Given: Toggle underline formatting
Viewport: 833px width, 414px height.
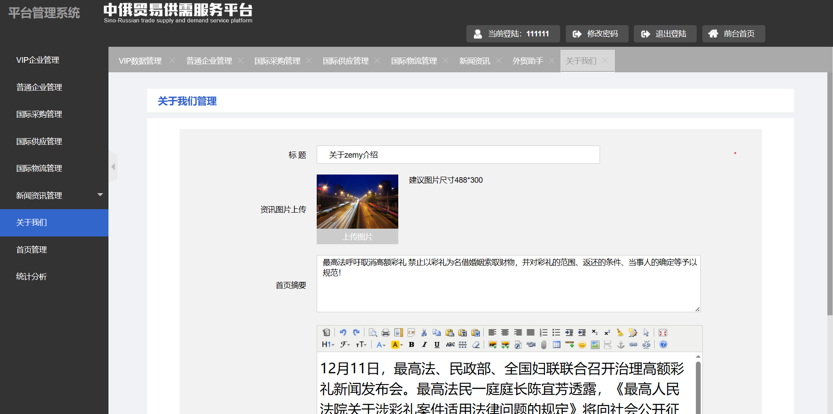Looking at the screenshot, I should [x=437, y=345].
